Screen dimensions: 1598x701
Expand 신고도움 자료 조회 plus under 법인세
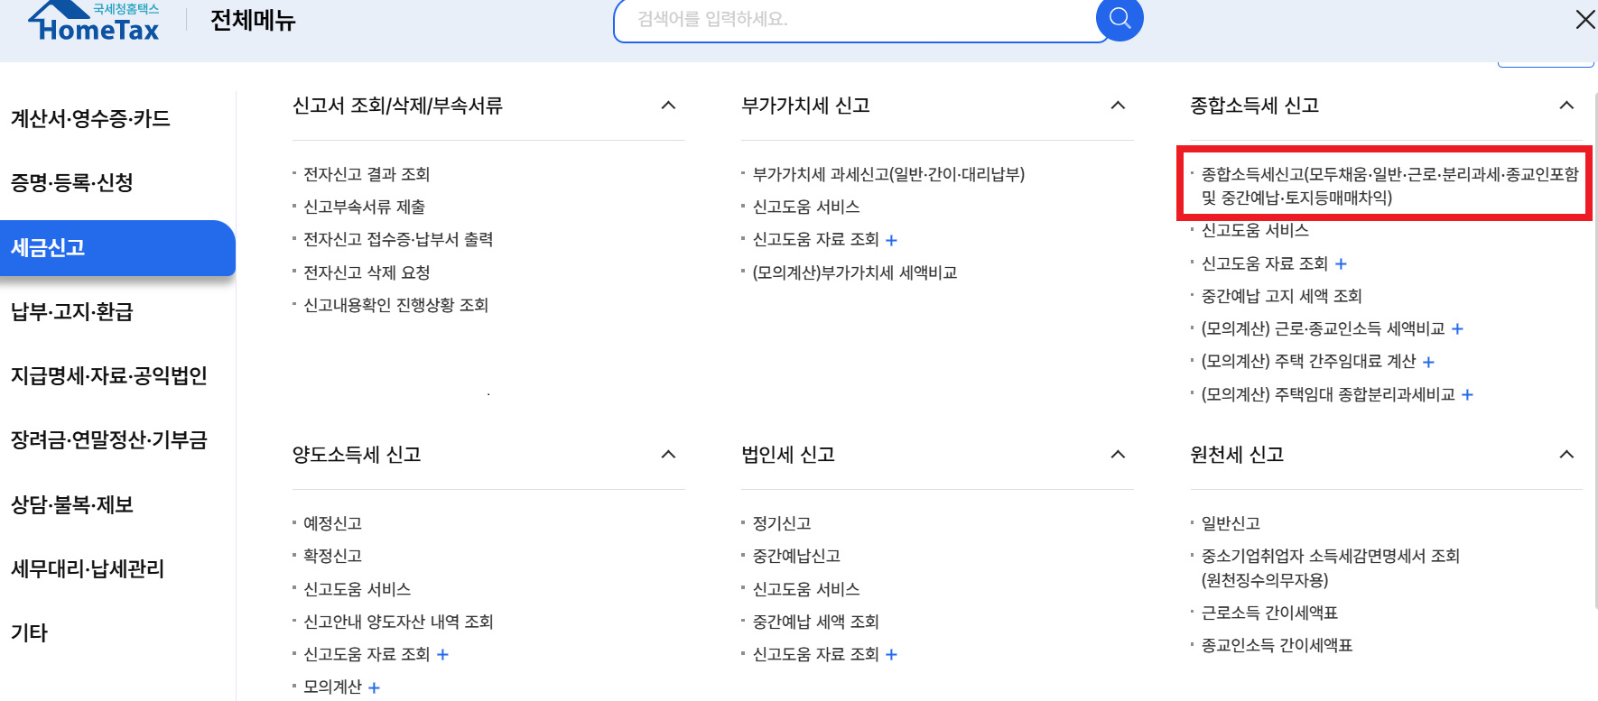892,653
